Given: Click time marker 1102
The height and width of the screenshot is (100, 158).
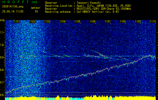Looking at the screenshot, I should (32, 21).
